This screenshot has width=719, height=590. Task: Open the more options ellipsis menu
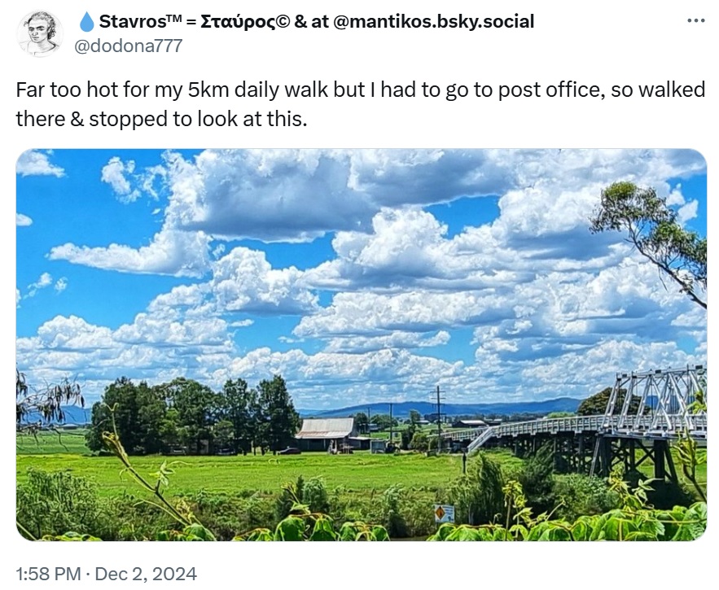pos(695,21)
